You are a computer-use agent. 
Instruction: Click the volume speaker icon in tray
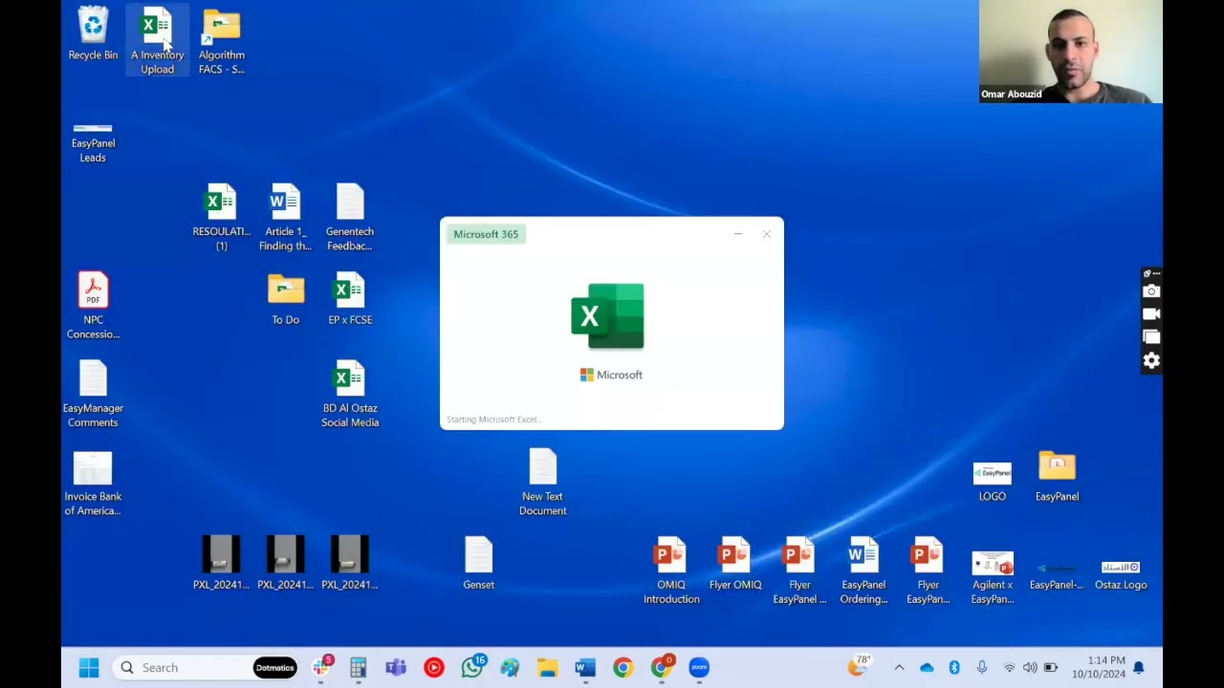tap(1029, 668)
